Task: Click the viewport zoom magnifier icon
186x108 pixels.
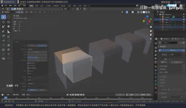Action: pyautogui.click(x=151, y=27)
